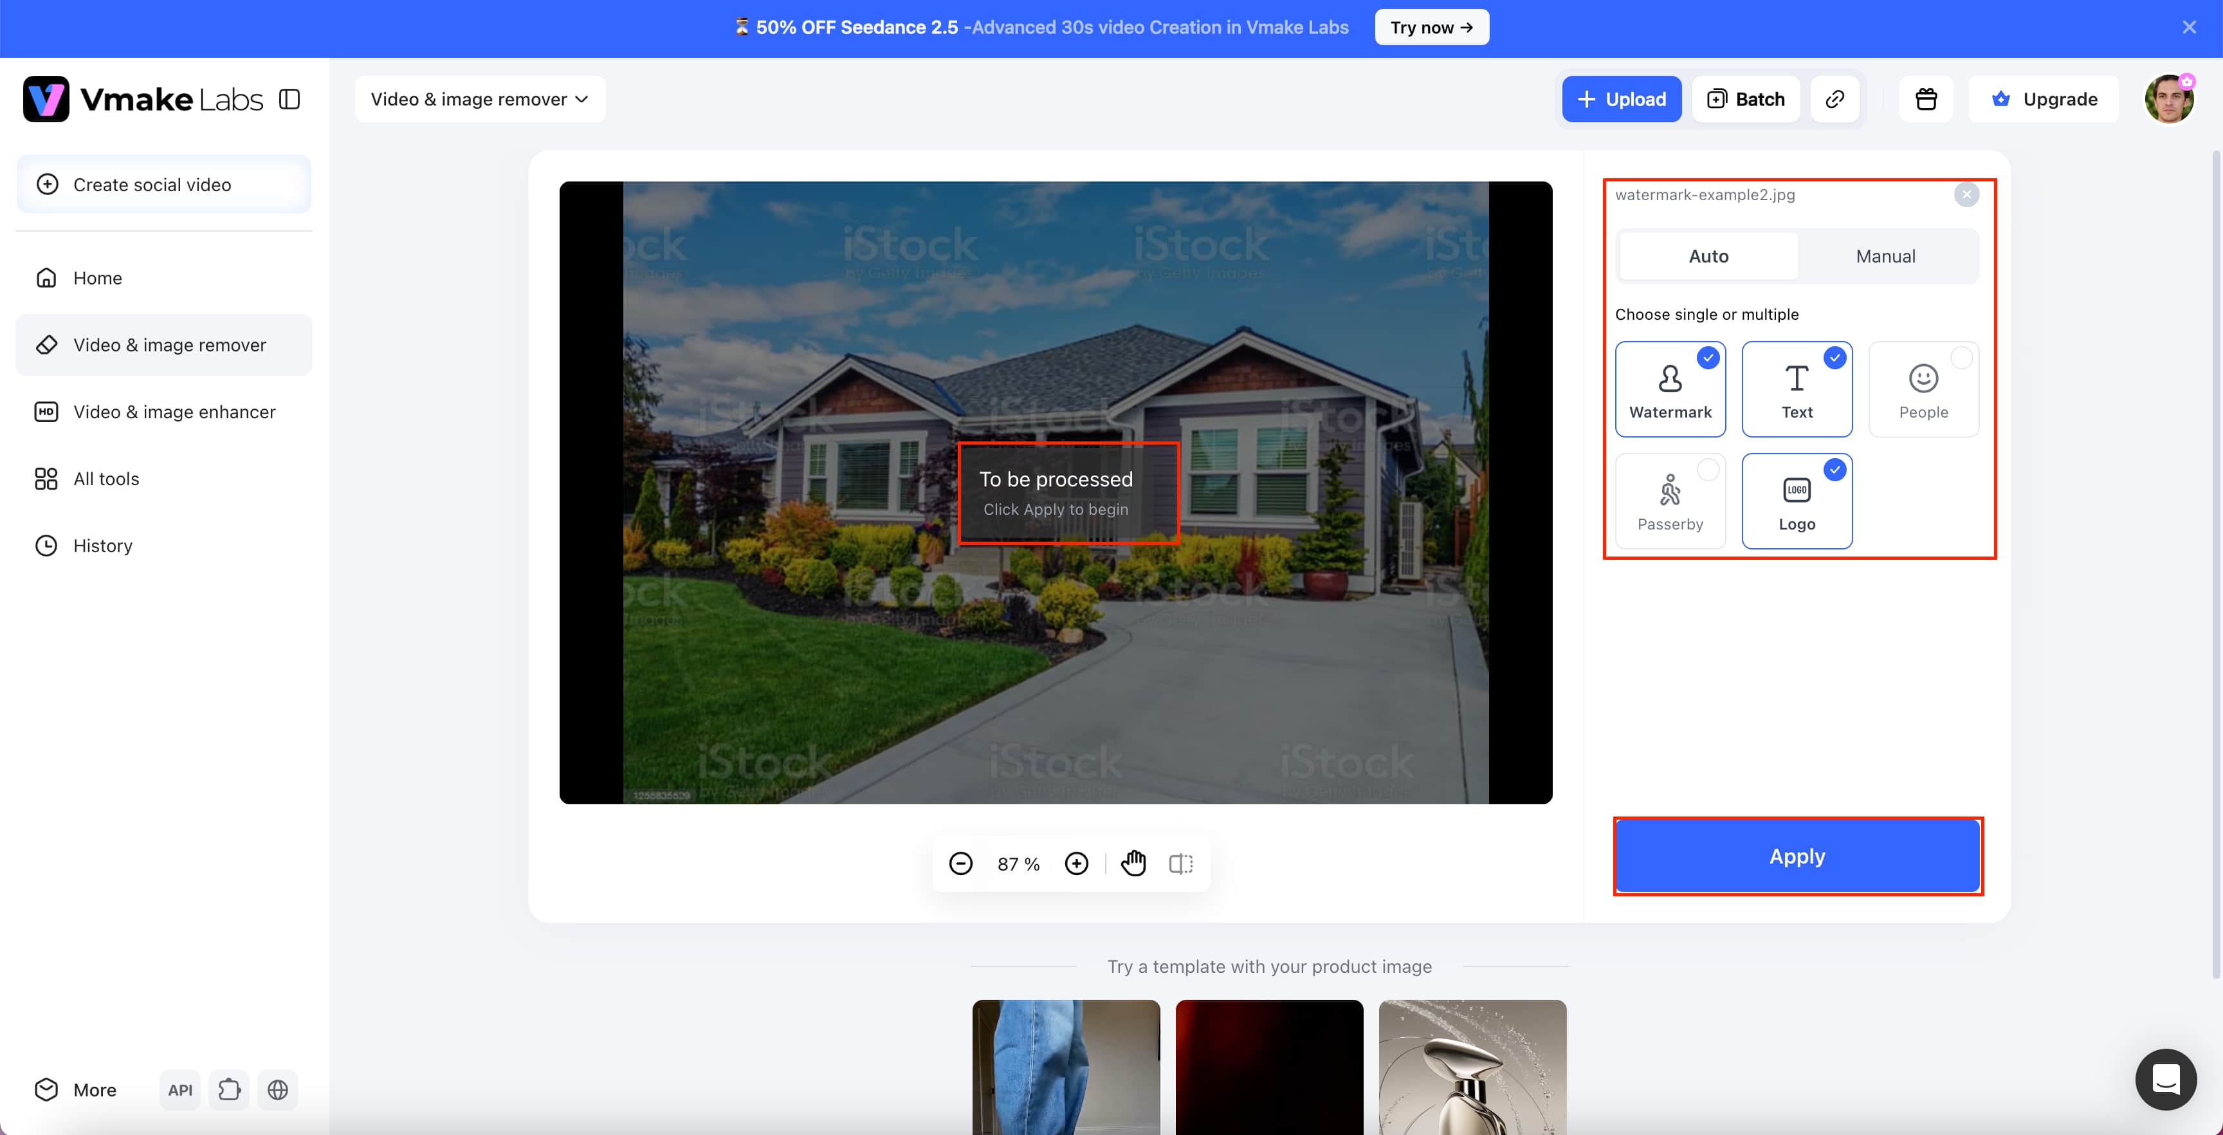This screenshot has width=2223, height=1135.
Task: Select the hand pan tool
Action: coord(1133,863)
